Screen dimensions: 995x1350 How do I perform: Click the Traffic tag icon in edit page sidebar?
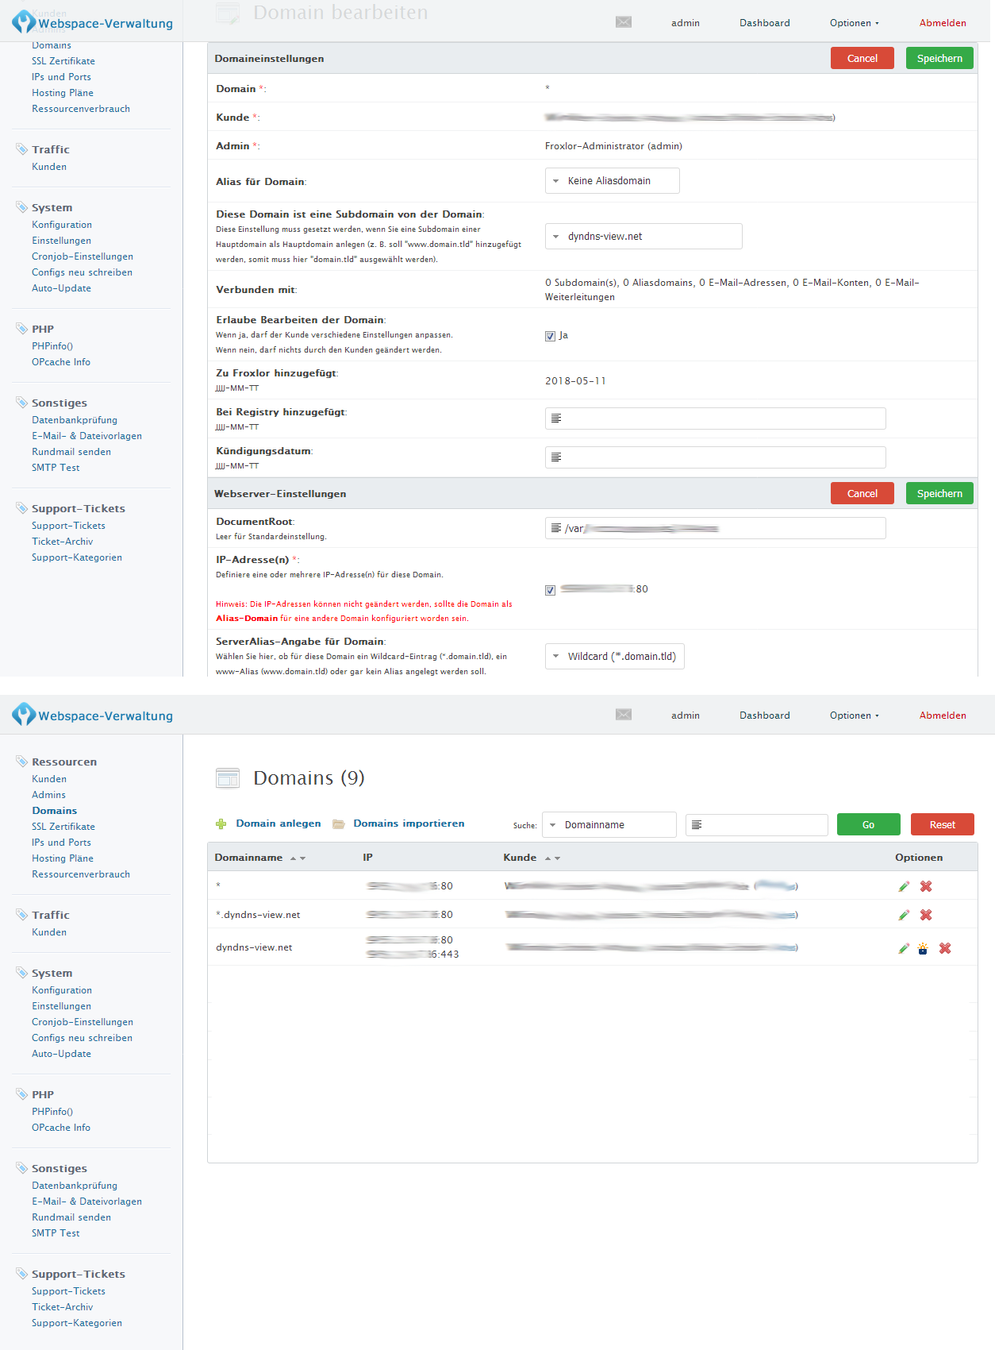coord(22,149)
